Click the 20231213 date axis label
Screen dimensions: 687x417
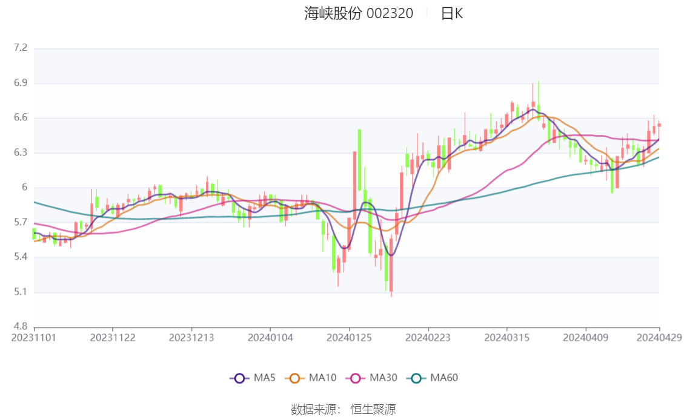pyautogui.click(x=191, y=338)
